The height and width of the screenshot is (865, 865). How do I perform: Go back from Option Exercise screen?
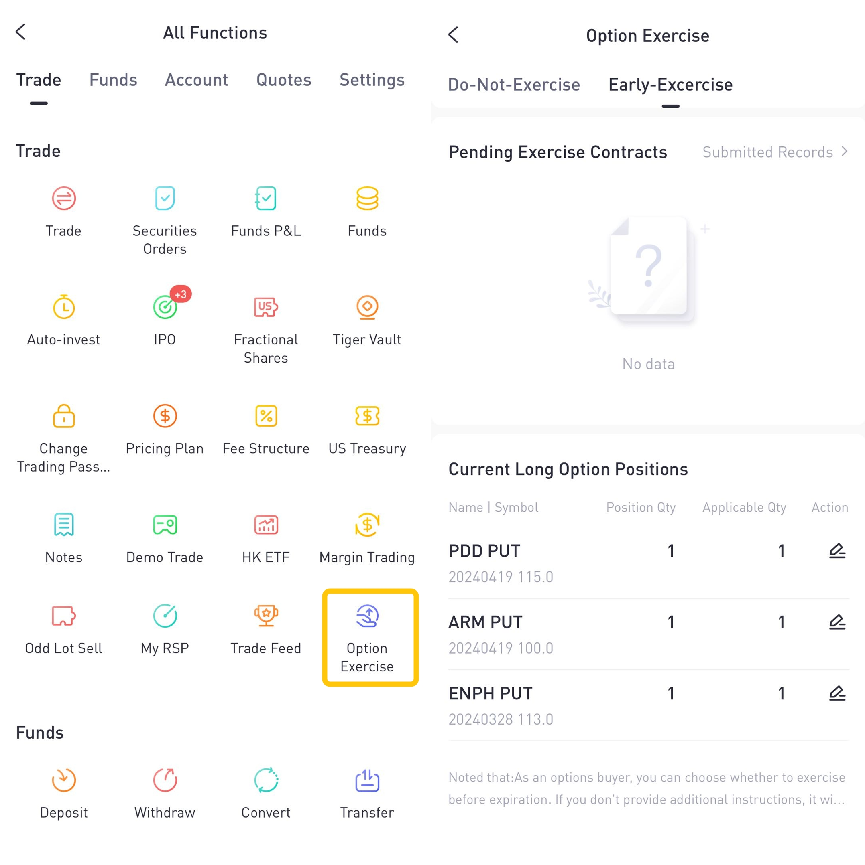pos(453,35)
